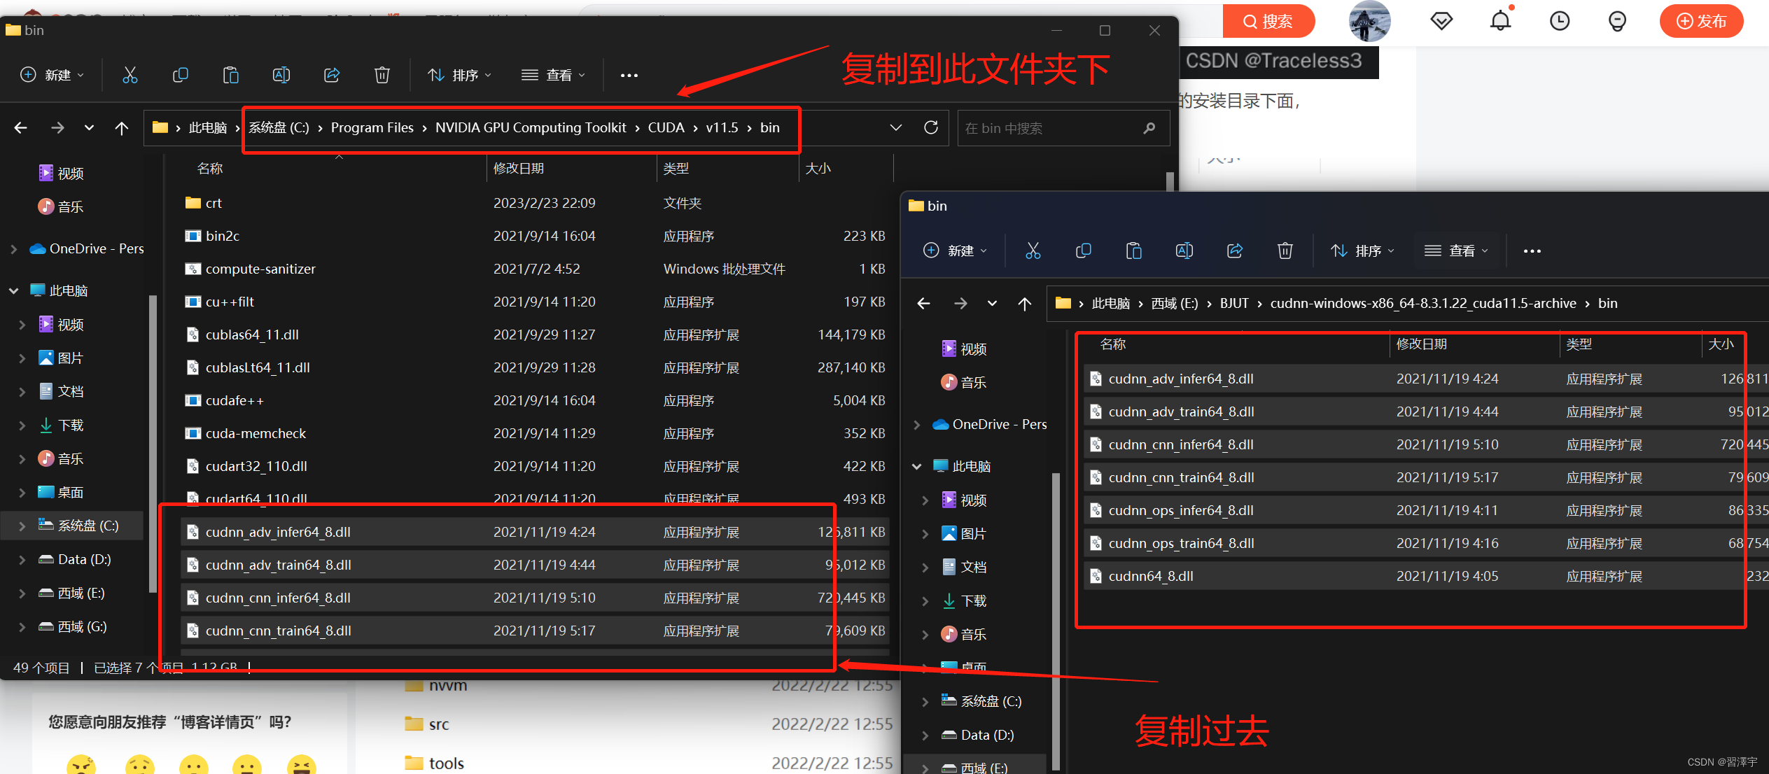Viewport: 1769px width, 774px height.
Task: Open 排序 sort dropdown in CUDA bin window
Action: [460, 75]
